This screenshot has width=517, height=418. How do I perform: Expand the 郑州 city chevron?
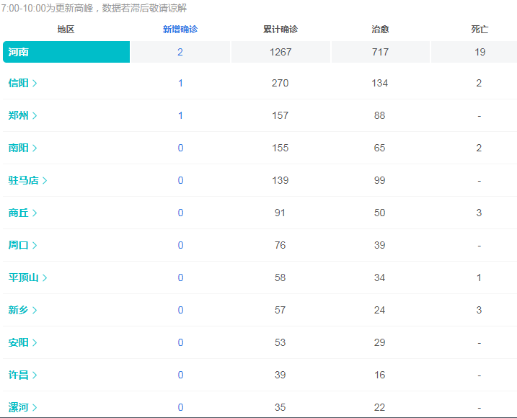[35, 116]
